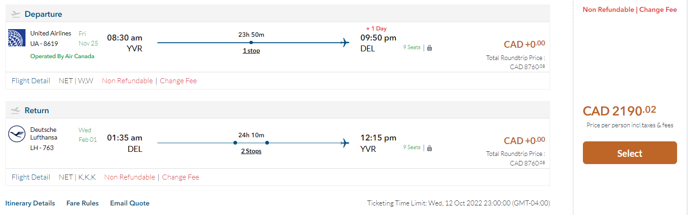Click the United Airlines logo icon
688x215 pixels.
coord(17,38)
